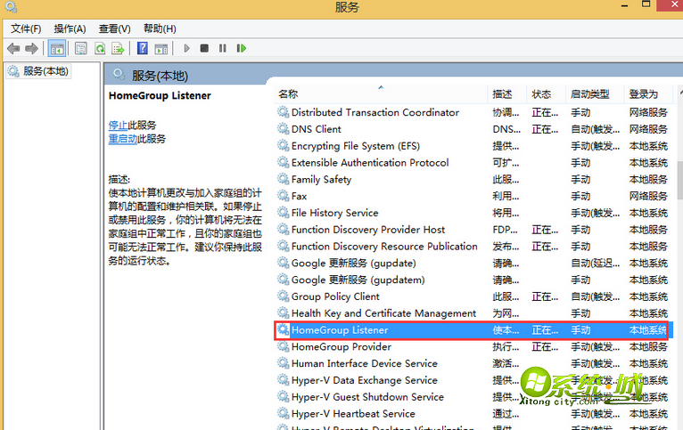This screenshot has width=683, height=430.
Task: Sort by the 描述 column header
Action: click(506, 93)
